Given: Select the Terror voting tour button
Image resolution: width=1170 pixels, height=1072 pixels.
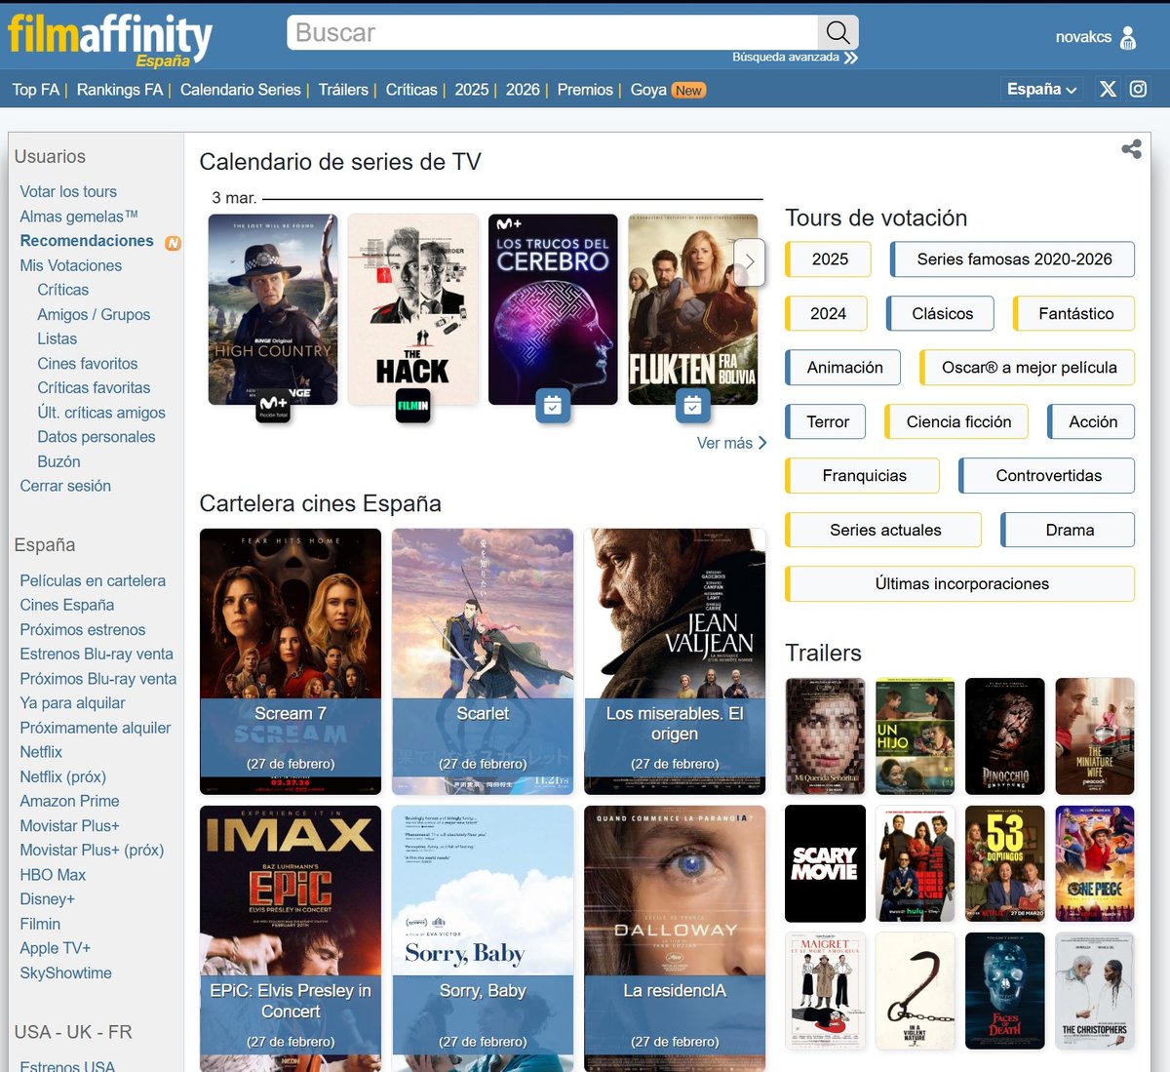Looking at the screenshot, I should pos(825,421).
